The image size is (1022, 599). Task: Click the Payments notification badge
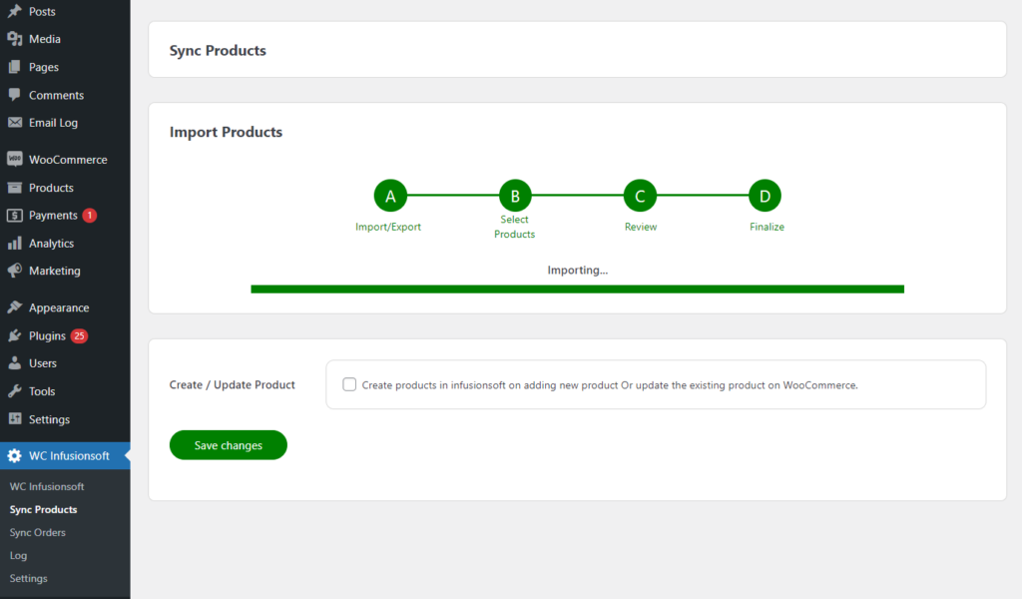pos(90,215)
